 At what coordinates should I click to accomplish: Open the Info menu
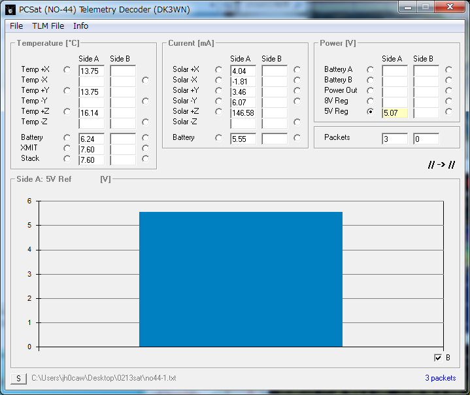click(80, 26)
